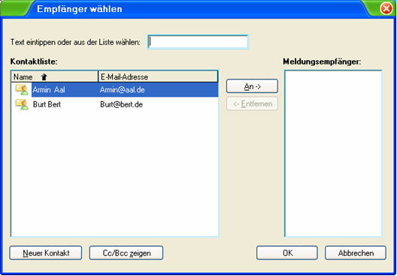Click the address Armin@aal.de

coord(122,90)
